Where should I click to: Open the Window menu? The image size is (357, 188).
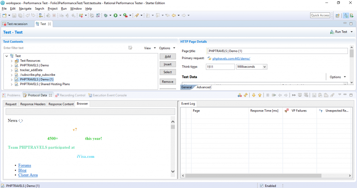[x=76, y=9]
